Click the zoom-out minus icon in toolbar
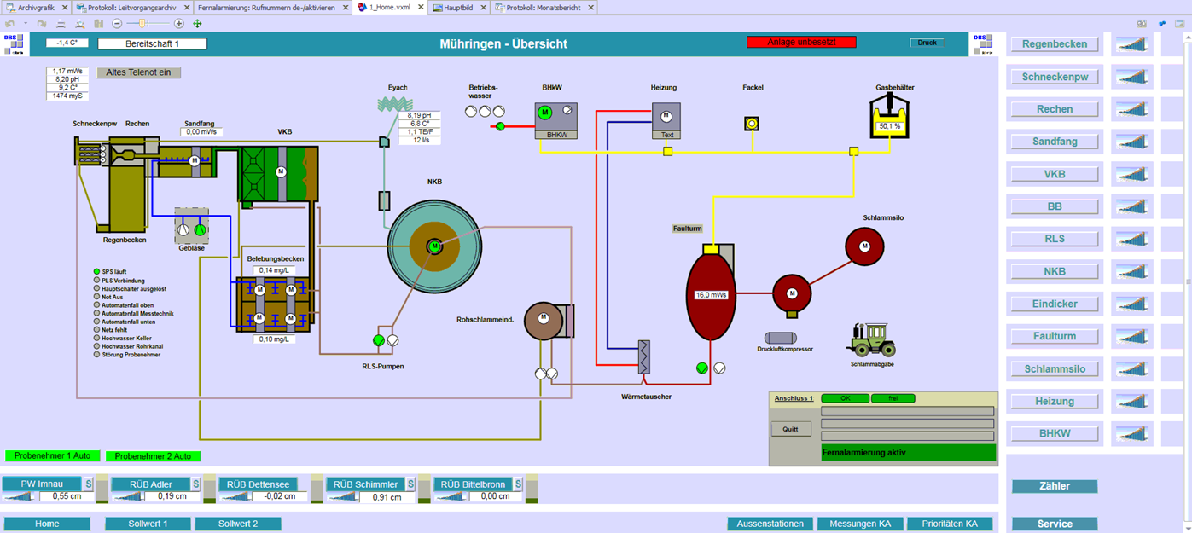The height and width of the screenshot is (533, 1192). (x=117, y=24)
